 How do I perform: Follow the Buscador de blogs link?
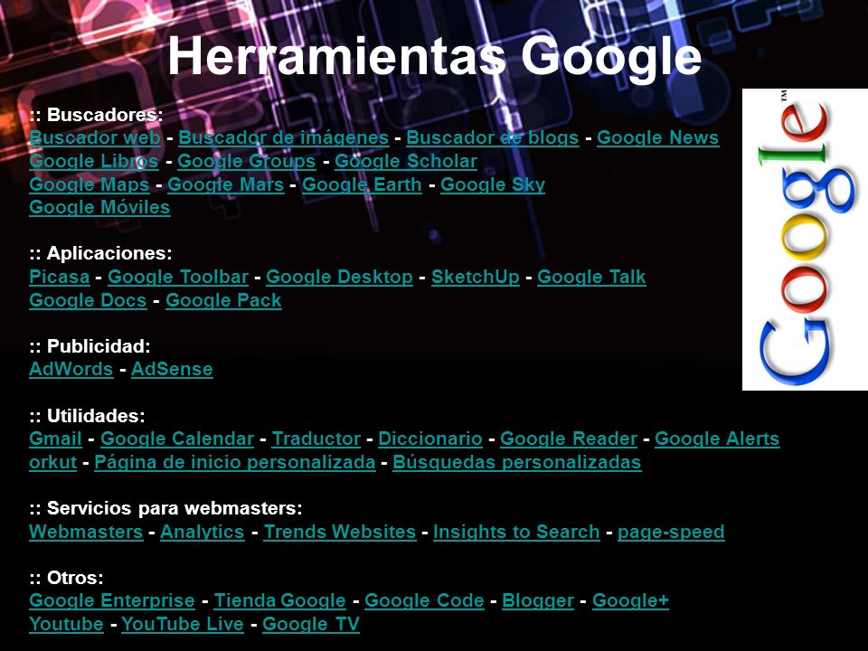point(492,137)
